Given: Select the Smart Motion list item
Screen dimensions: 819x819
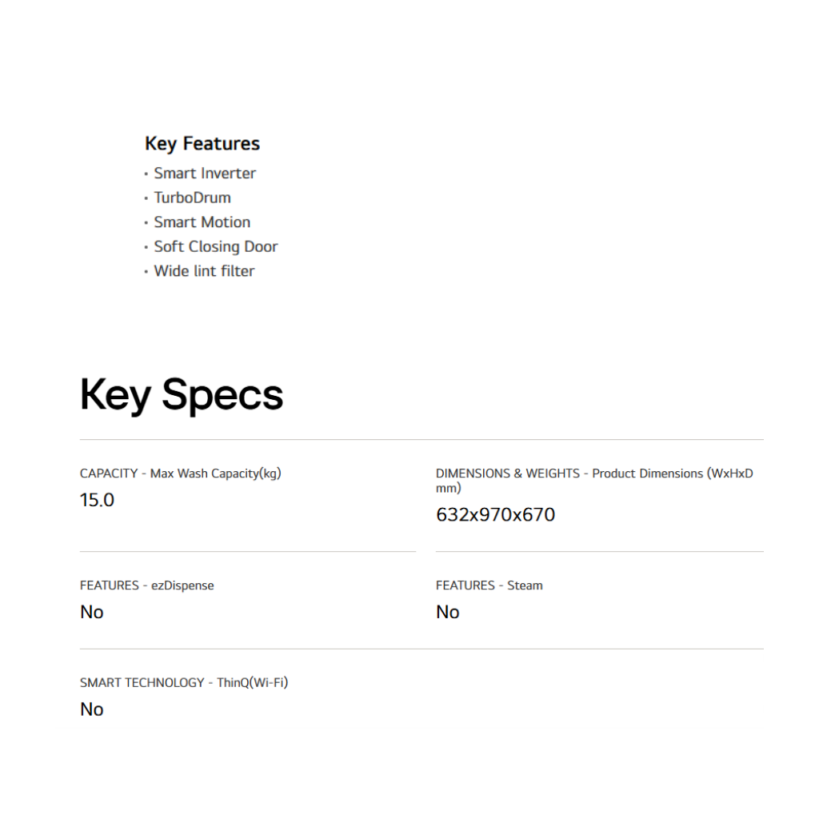Looking at the screenshot, I should 202,222.
